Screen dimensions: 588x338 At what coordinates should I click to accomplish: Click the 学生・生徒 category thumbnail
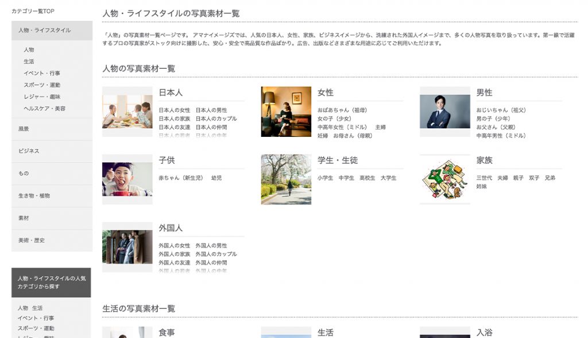(x=286, y=179)
